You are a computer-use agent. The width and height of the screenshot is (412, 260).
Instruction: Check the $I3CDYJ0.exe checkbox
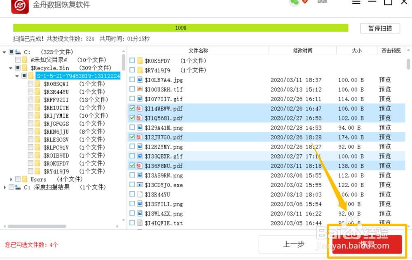click(x=132, y=185)
